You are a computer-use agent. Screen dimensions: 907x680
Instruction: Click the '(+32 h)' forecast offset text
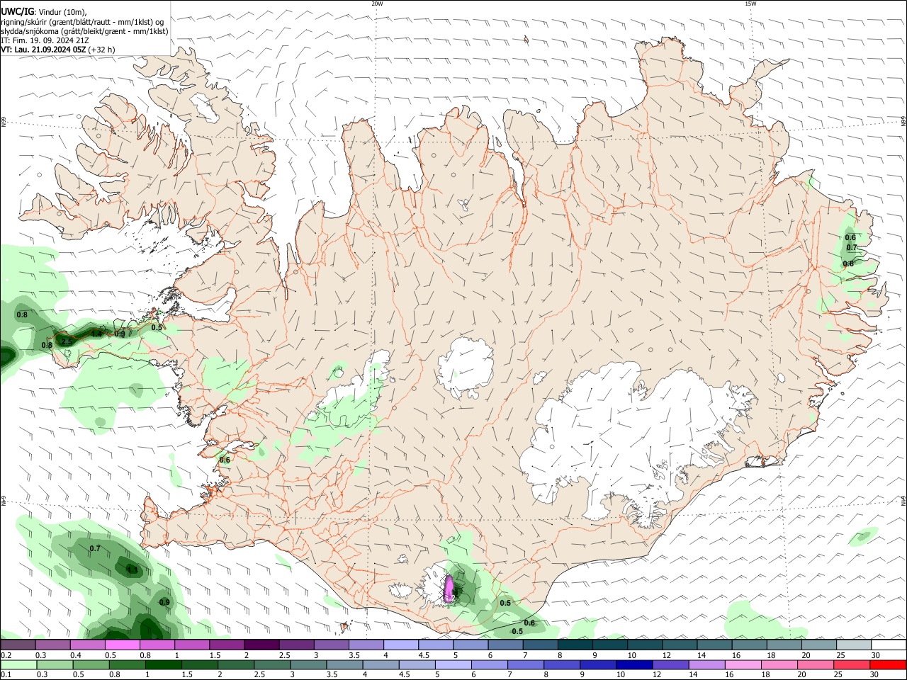click(102, 50)
